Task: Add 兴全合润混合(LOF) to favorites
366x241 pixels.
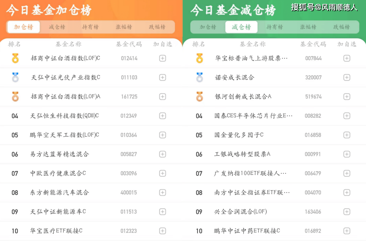Action: click(x=347, y=212)
